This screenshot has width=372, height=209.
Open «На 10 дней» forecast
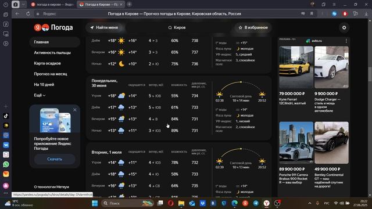pos(44,85)
